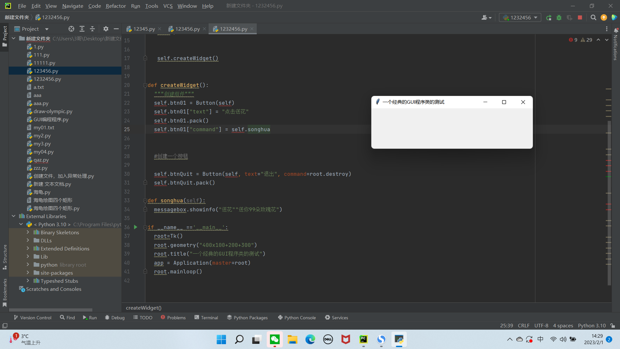Open the TODO tool window
Viewport: 620px width, 349px height.
[143, 318]
